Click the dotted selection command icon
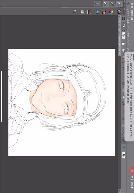 123,84
